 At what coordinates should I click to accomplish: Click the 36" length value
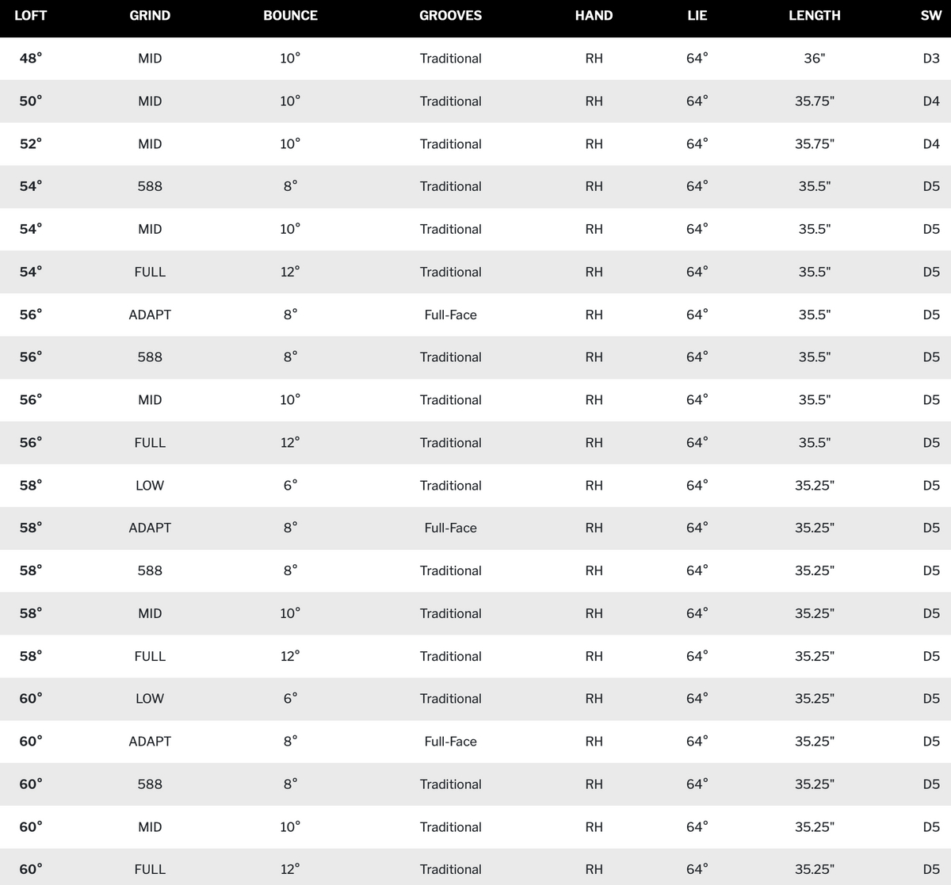pos(814,59)
